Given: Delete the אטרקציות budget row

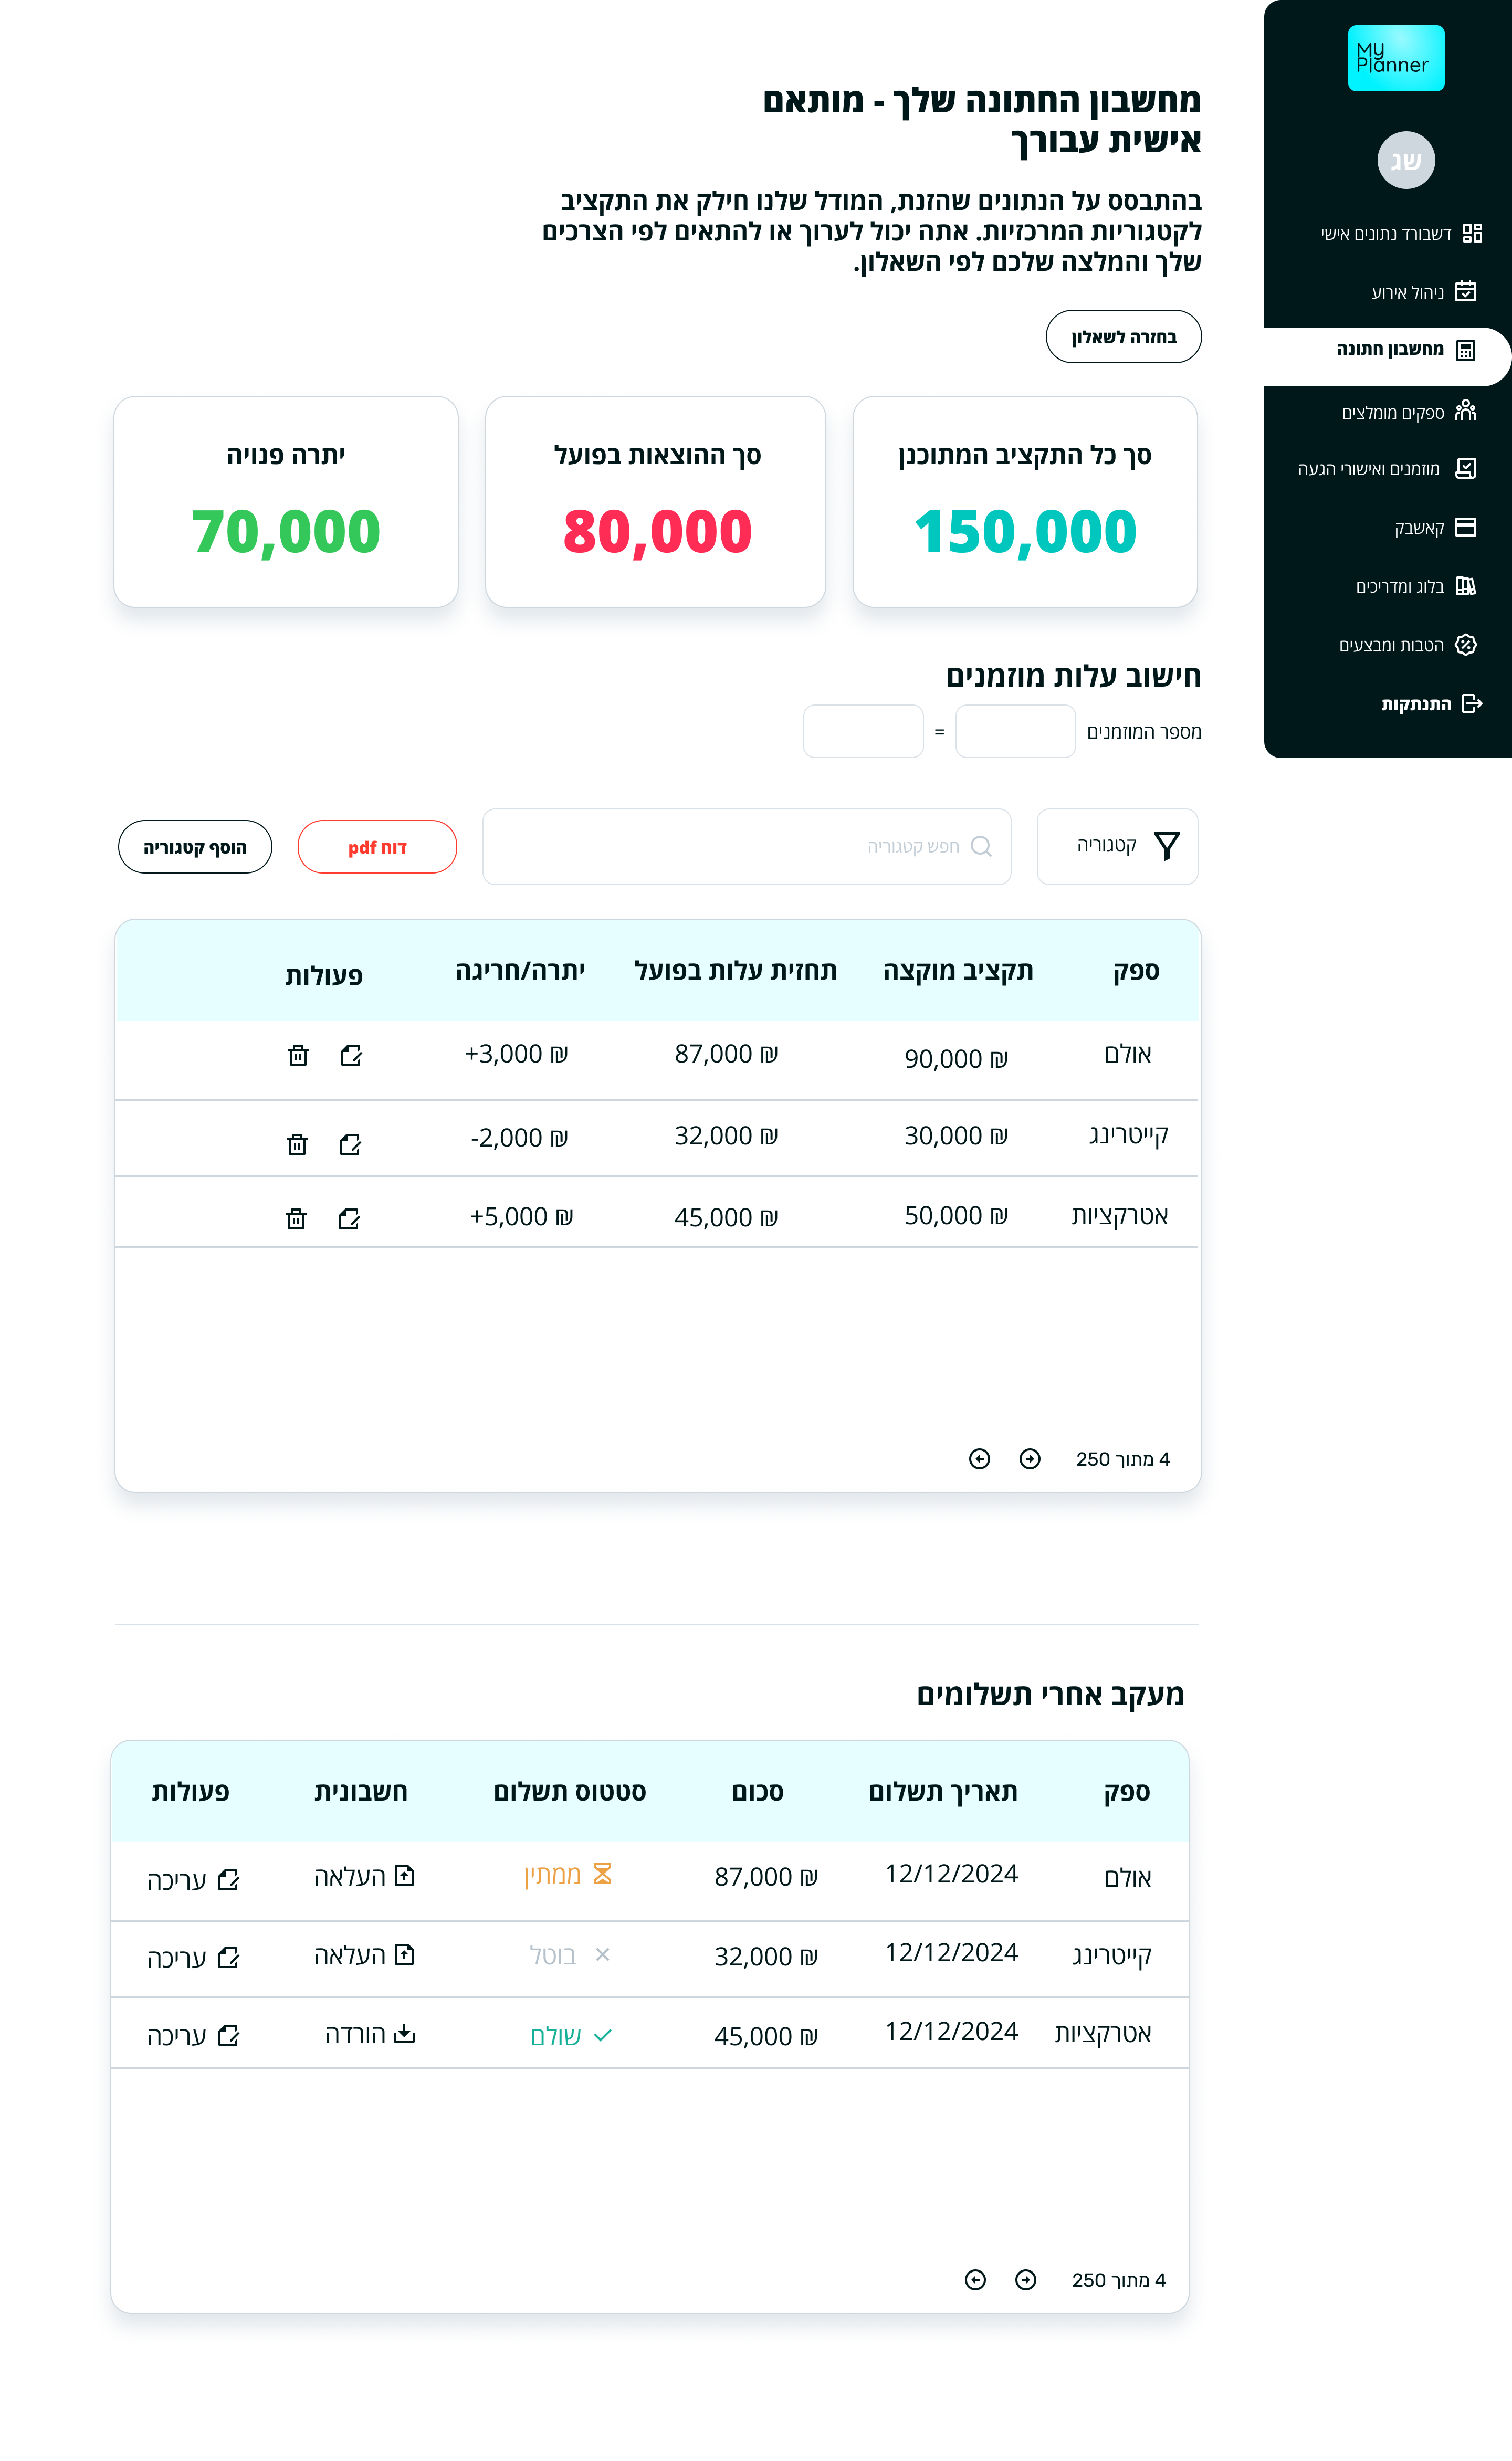Looking at the screenshot, I should (296, 1218).
